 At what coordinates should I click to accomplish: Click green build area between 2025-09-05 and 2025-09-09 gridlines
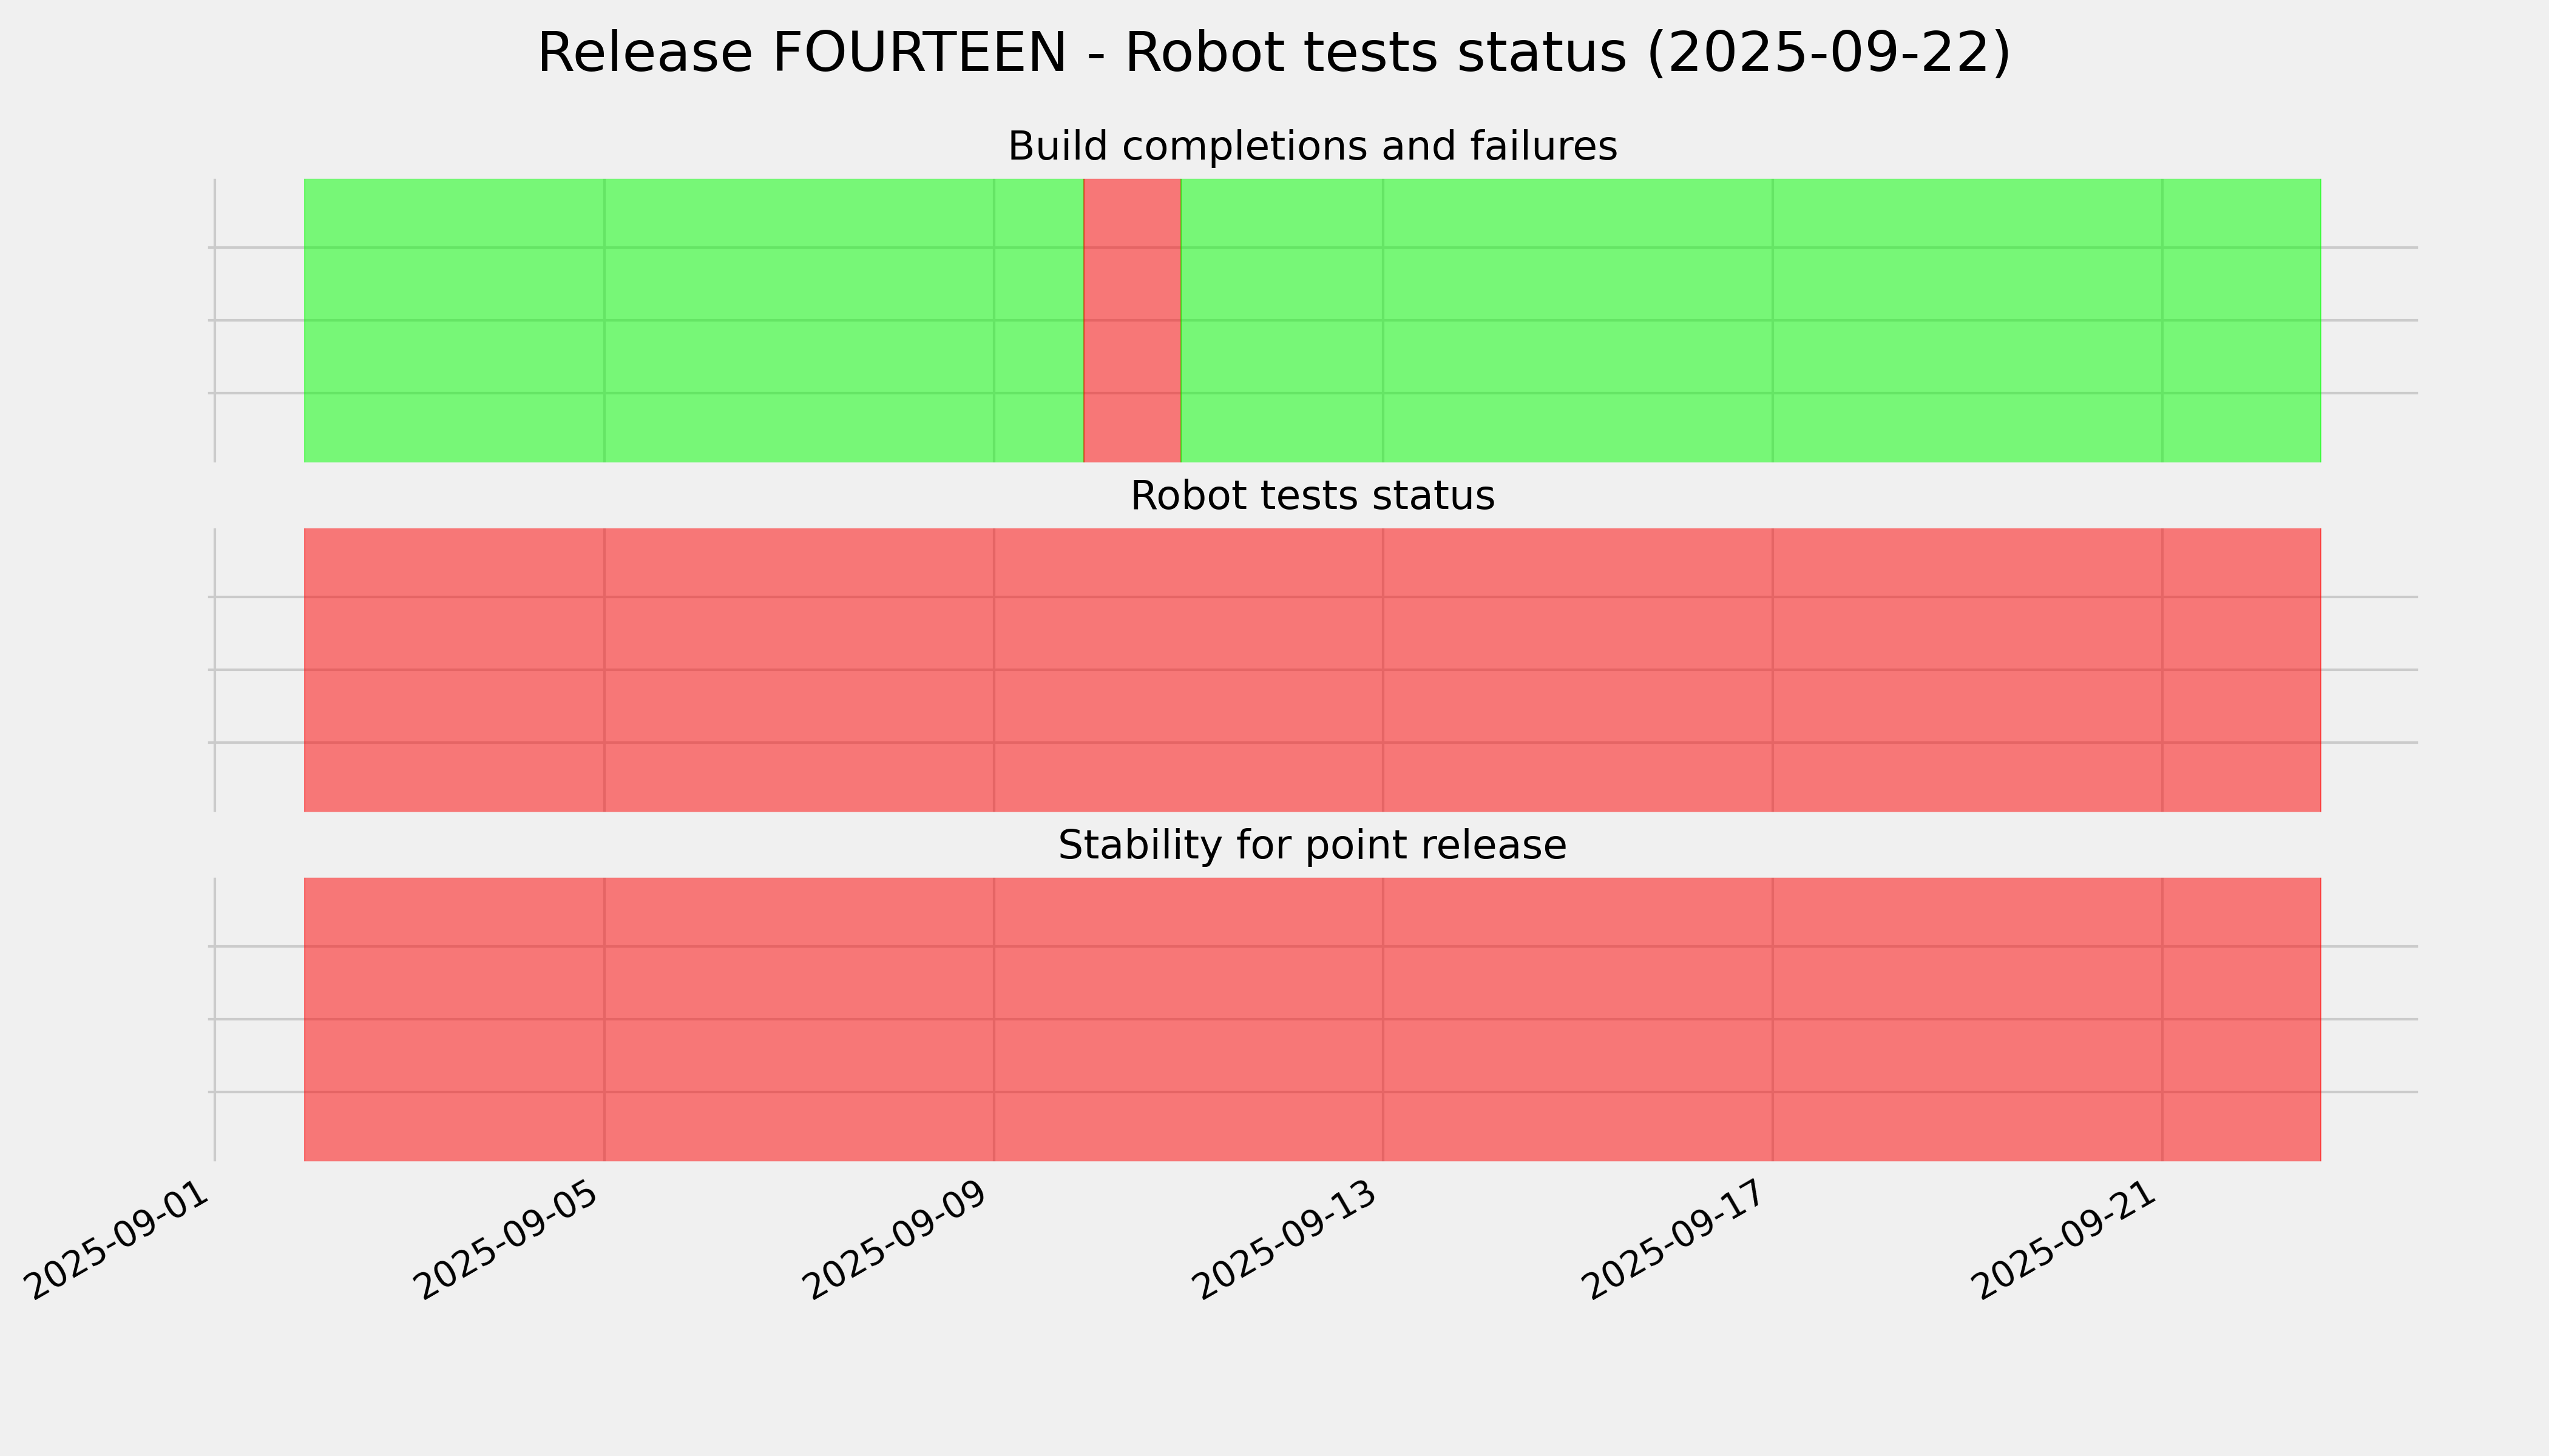point(798,320)
